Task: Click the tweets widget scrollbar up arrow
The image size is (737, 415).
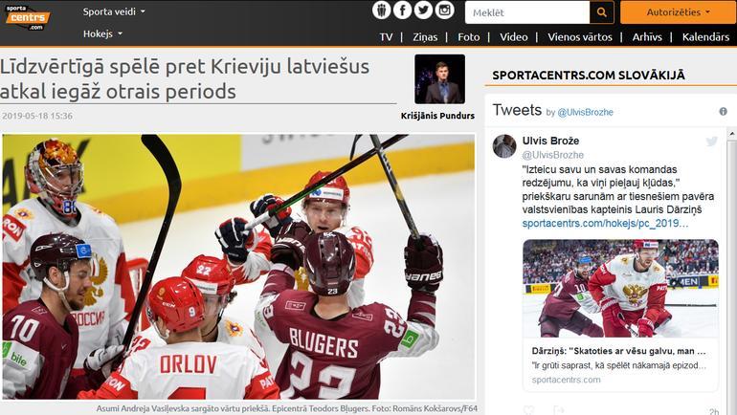Action: tap(732, 134)
